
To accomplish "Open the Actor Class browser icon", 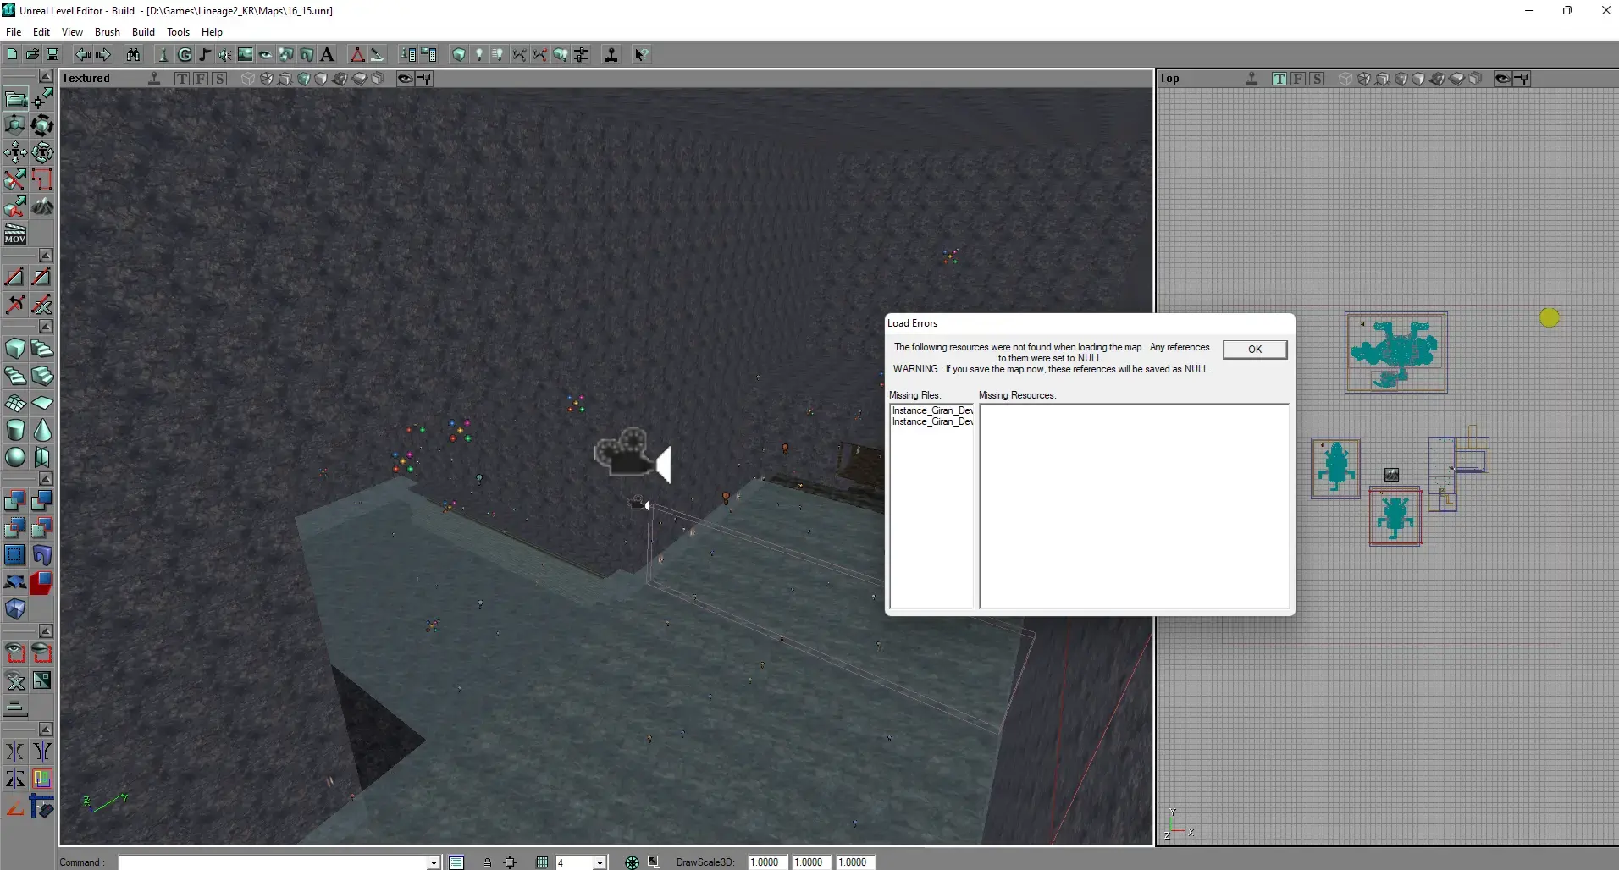I will pos(163,55).
